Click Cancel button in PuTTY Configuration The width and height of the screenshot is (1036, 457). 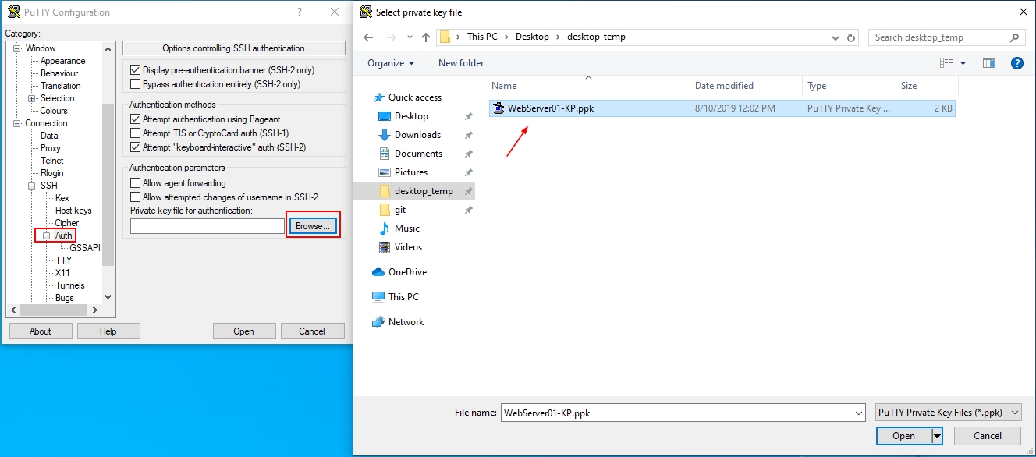[x=312, y=331]
